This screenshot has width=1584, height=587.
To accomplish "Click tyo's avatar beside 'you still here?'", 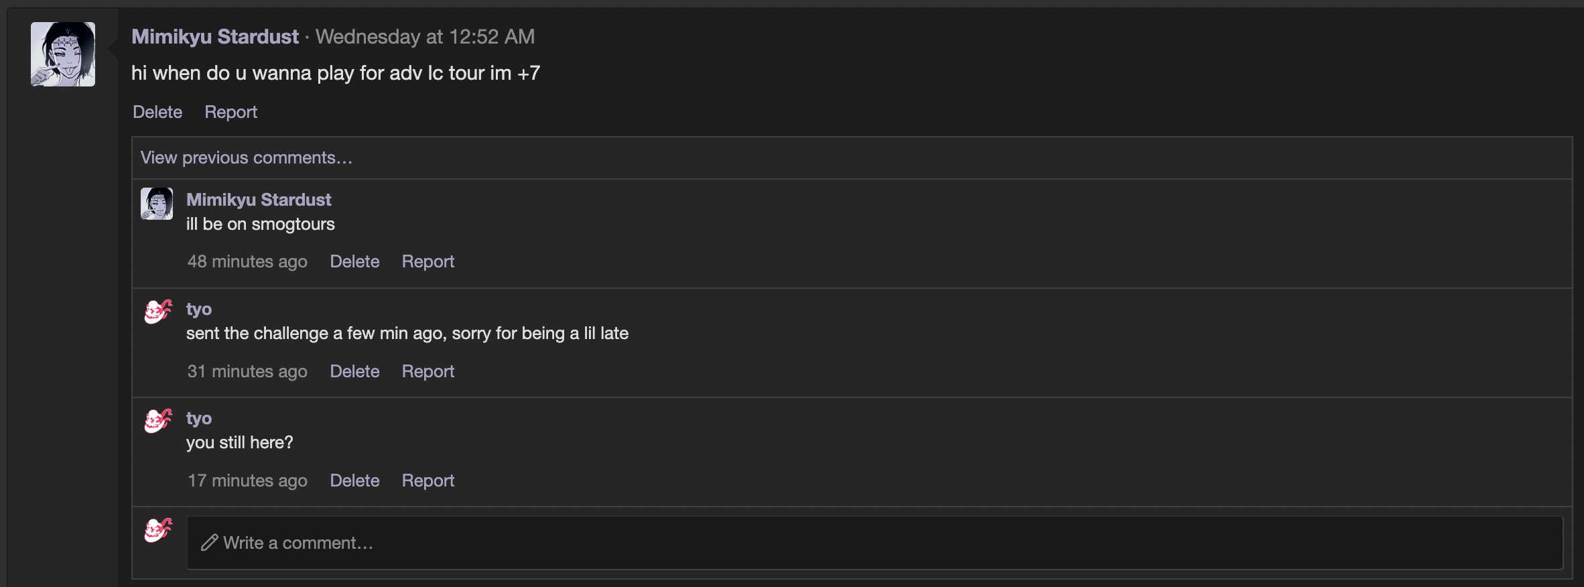I will point(158,421).
